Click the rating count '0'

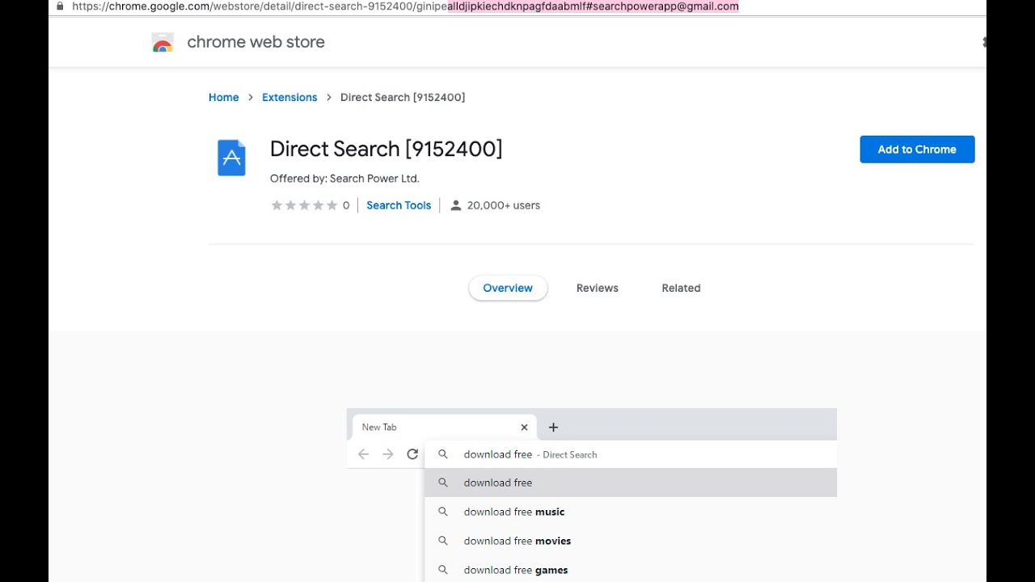coord(346,205)
